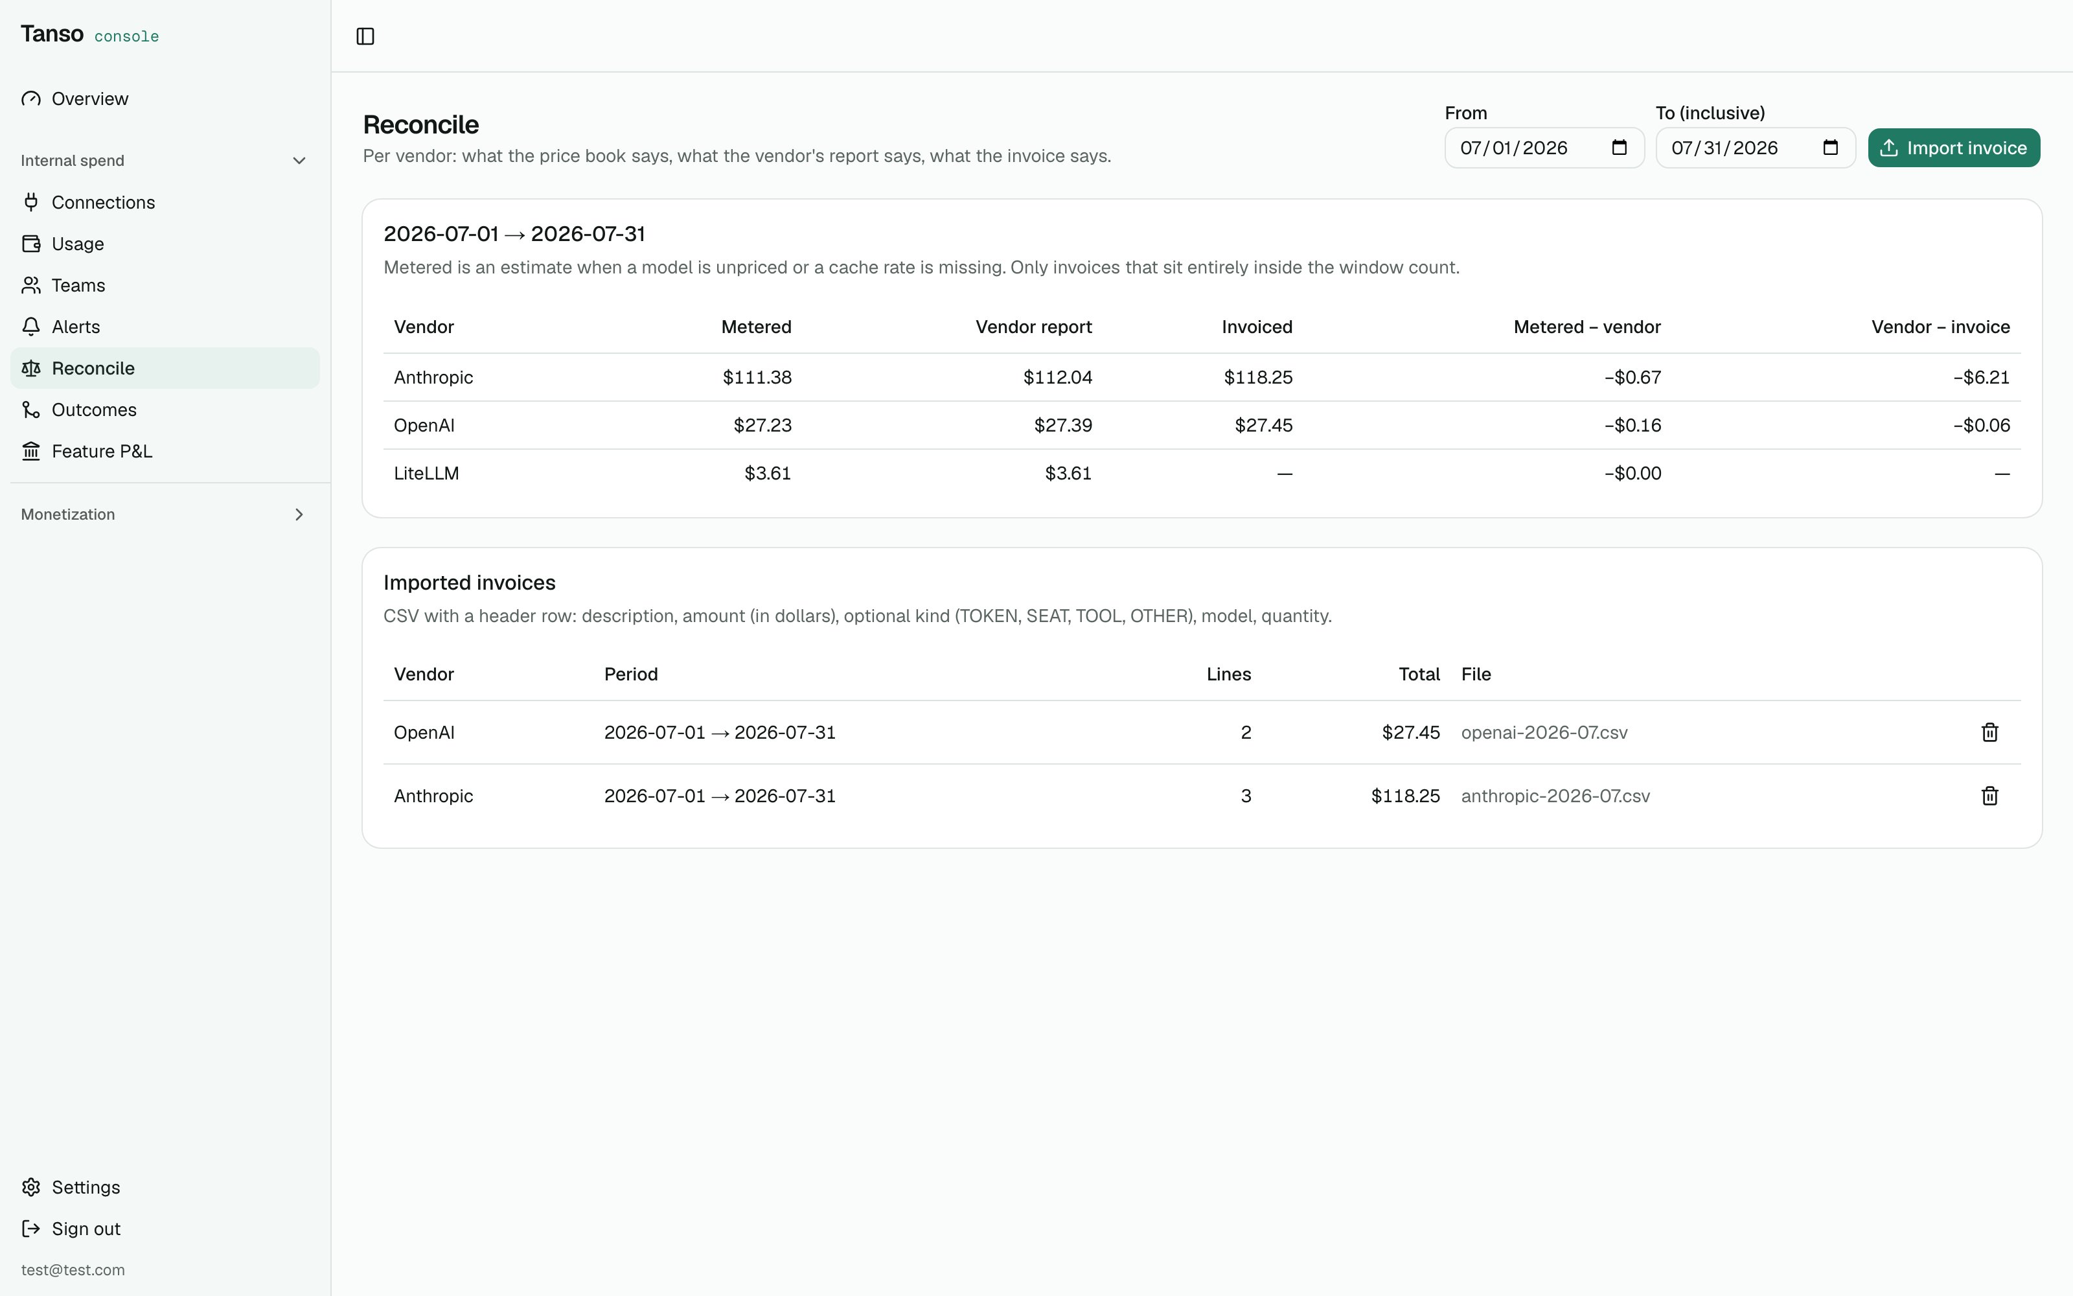This screenshot has width=2073, height=1296.
Task: Click the Alerts bell icon
Action: point(31,327)
